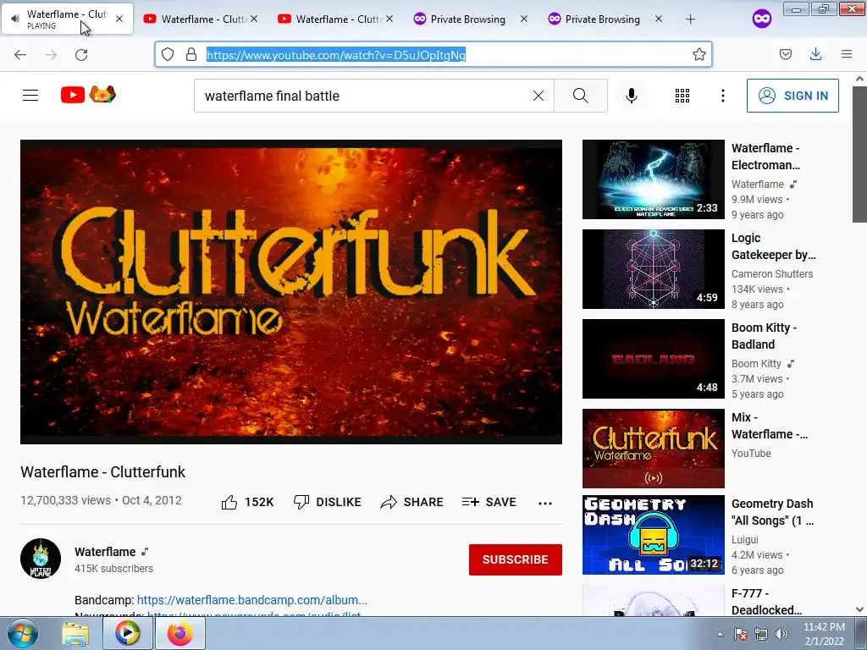This screenshot has width=867, height=650.
Task: Open the Waterflame channel name link
Action: (x=105, y=552)
